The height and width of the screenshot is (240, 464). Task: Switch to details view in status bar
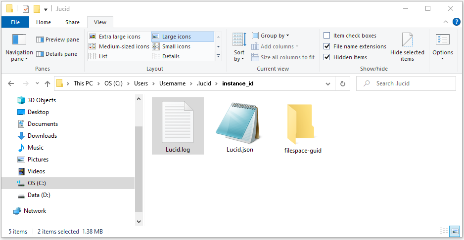444,231
